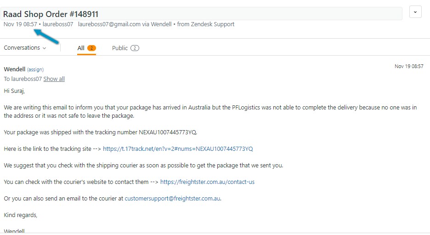The height and width of the screenshot is (235, 430).
Task: Switch to the Public tab
Action: pyautogui.click(x=120, y=48)
